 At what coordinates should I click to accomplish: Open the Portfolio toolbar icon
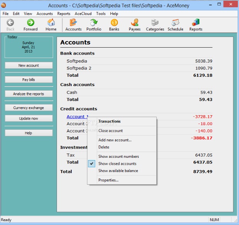94,23
